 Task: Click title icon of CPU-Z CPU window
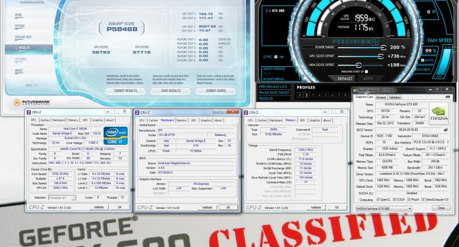pos(28,112)
